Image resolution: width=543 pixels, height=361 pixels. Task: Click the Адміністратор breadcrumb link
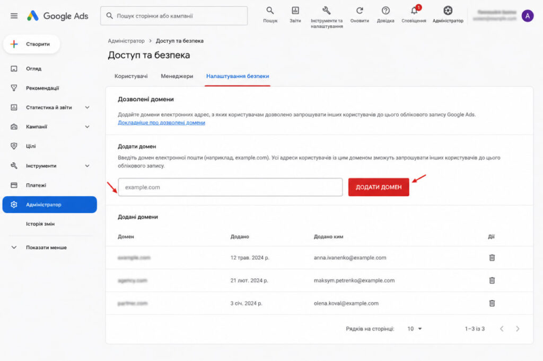(x=126, y=41)
